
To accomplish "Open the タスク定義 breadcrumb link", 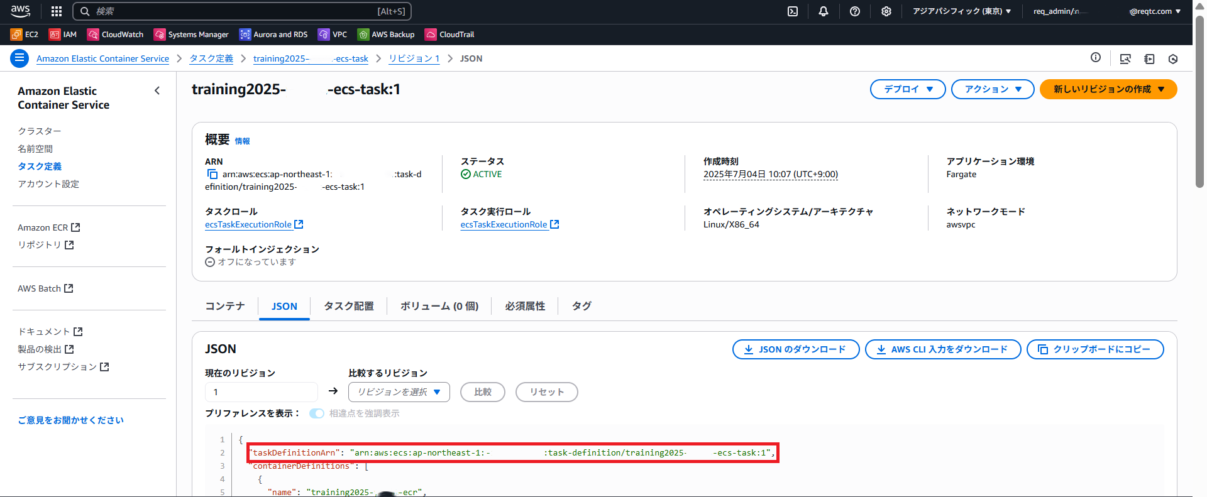I will pos(211,58).
